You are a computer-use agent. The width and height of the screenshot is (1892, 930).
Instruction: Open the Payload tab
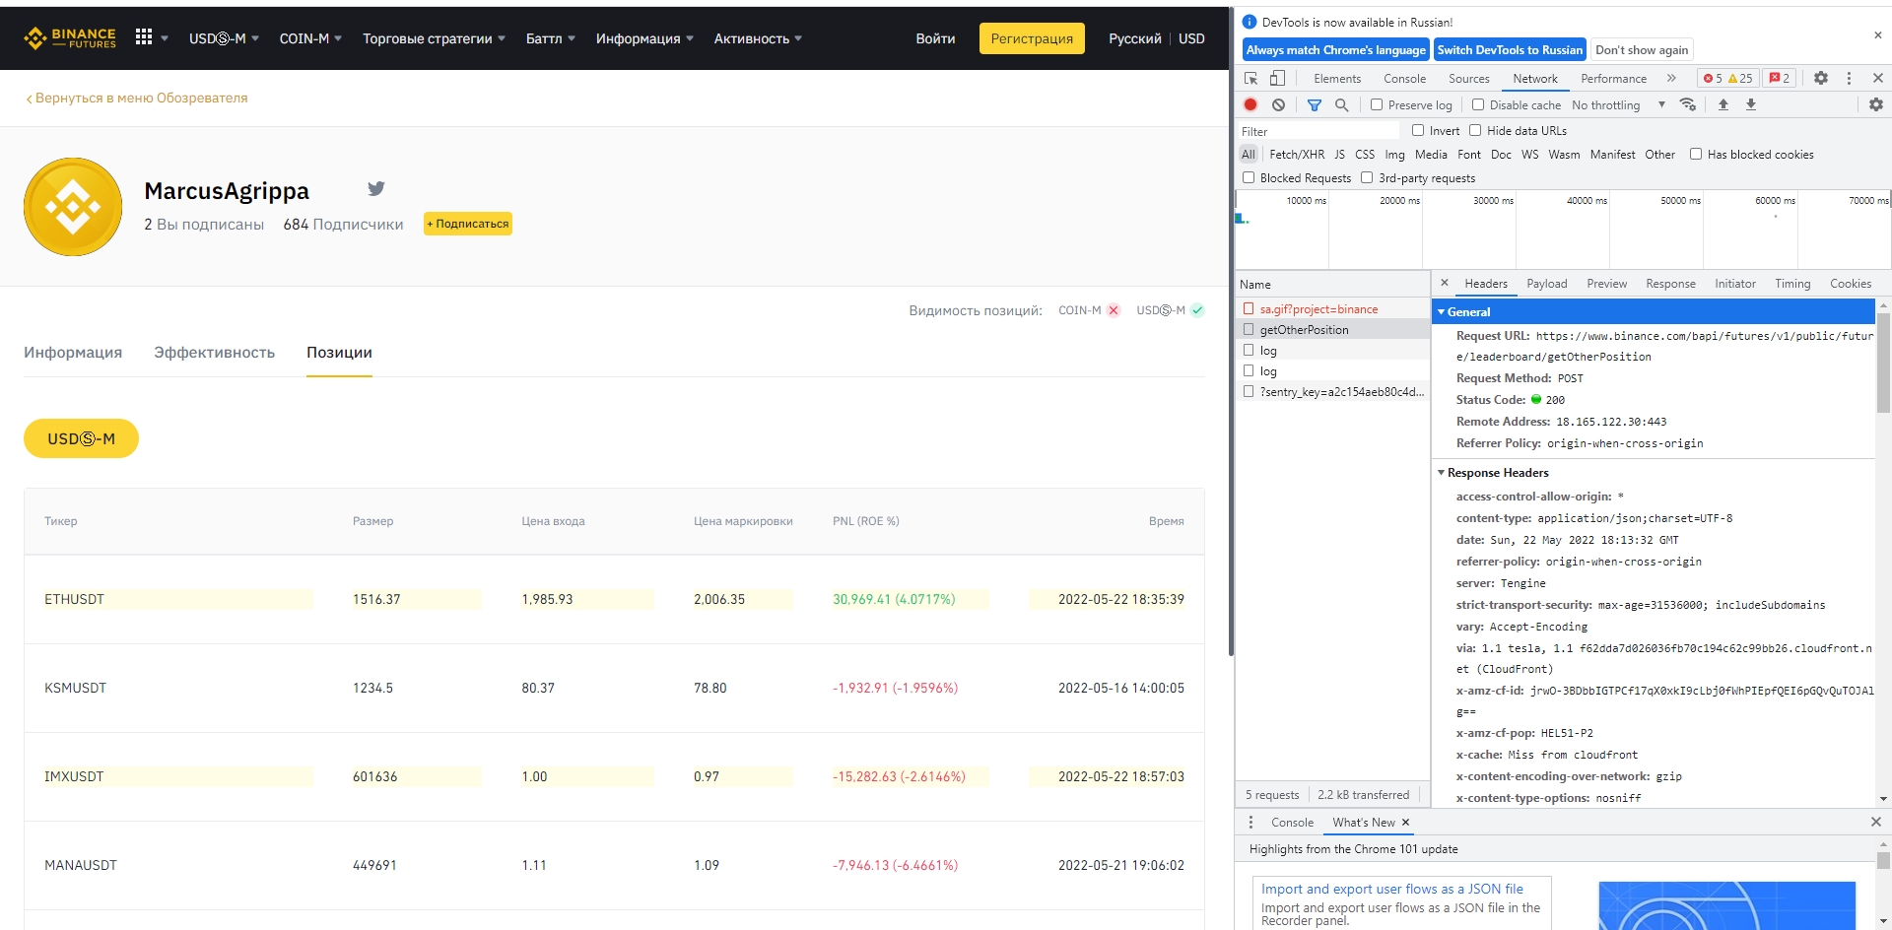pyautogui.click(x=1546, y=284)
